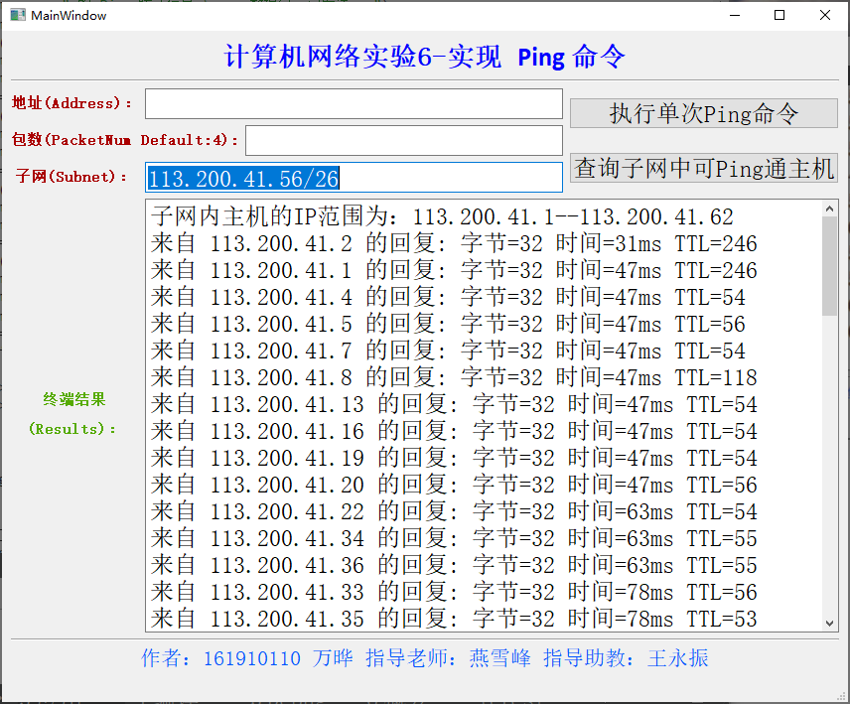Image resolution: width=850 pixels, height=704 pixels.
Task: Select the reply row from 113.200.41.13
Action: 454,404
